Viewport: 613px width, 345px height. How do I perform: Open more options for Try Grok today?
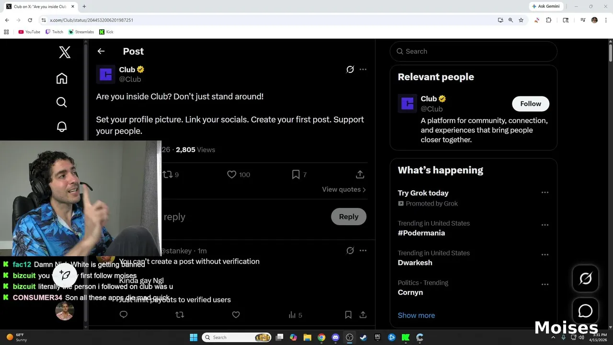pyautogui.click(x=545, y=193)
